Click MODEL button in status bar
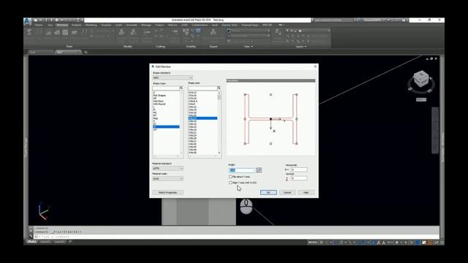The width and height of the screenshot is (468, 263). click(312, 243)
